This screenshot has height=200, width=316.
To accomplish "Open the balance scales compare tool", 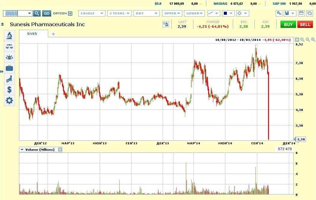I will (9, 46).
